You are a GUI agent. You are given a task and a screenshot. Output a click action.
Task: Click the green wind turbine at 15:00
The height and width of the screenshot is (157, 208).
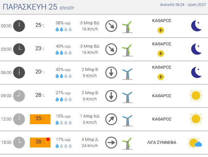tap(127, 144)
